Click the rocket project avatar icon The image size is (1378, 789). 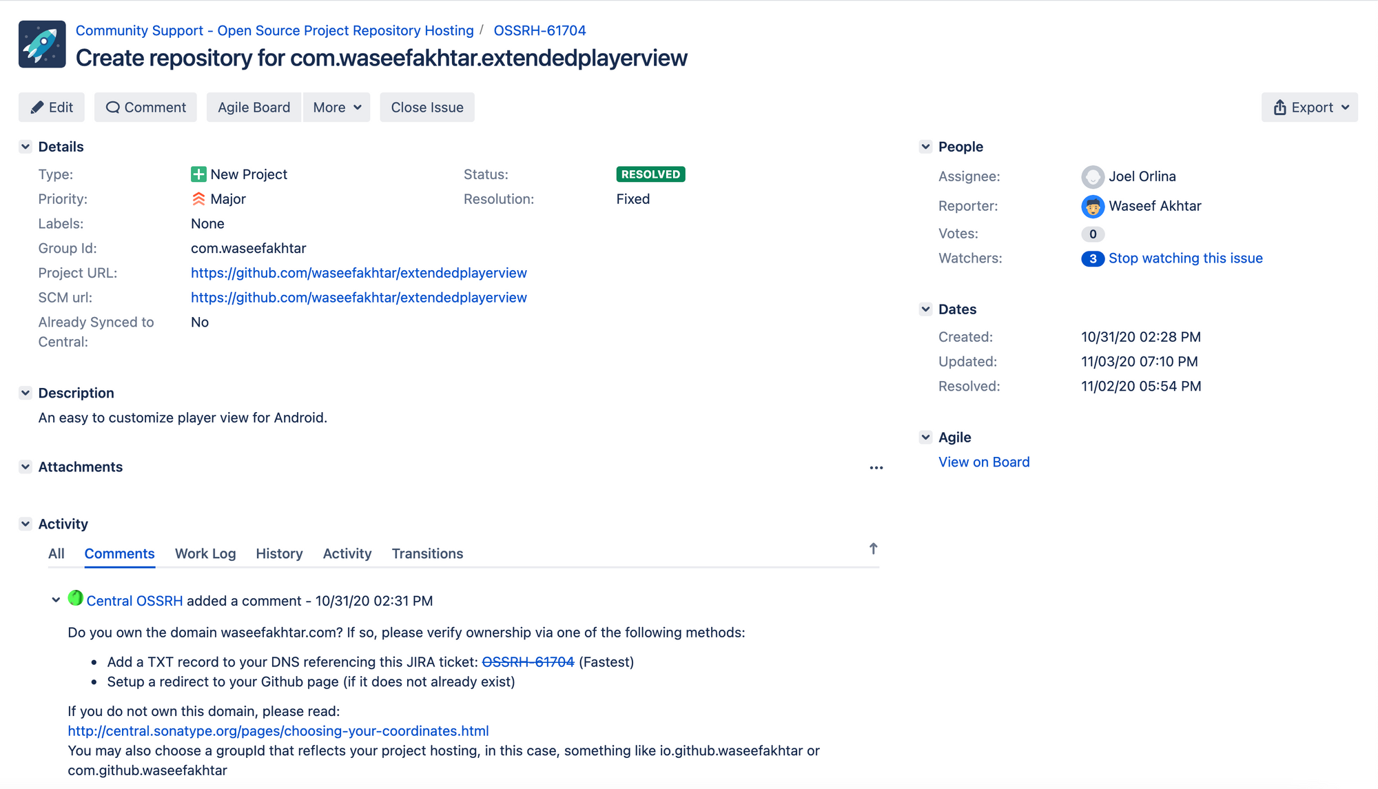point(42,44)
